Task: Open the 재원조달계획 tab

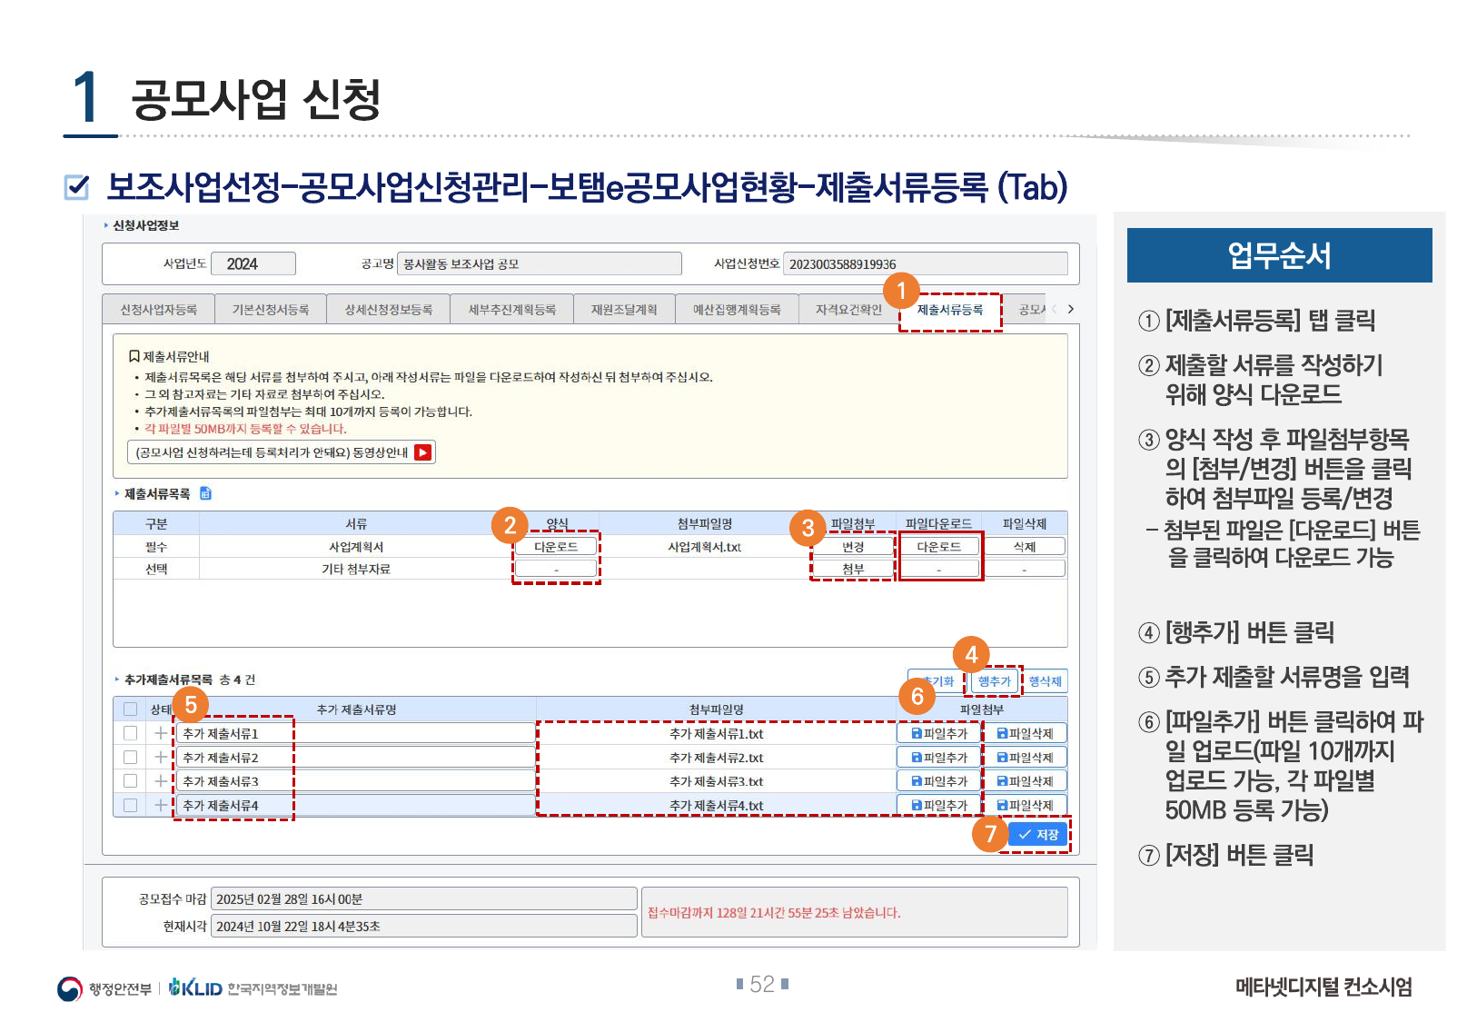Action: [x=623, y=310]
